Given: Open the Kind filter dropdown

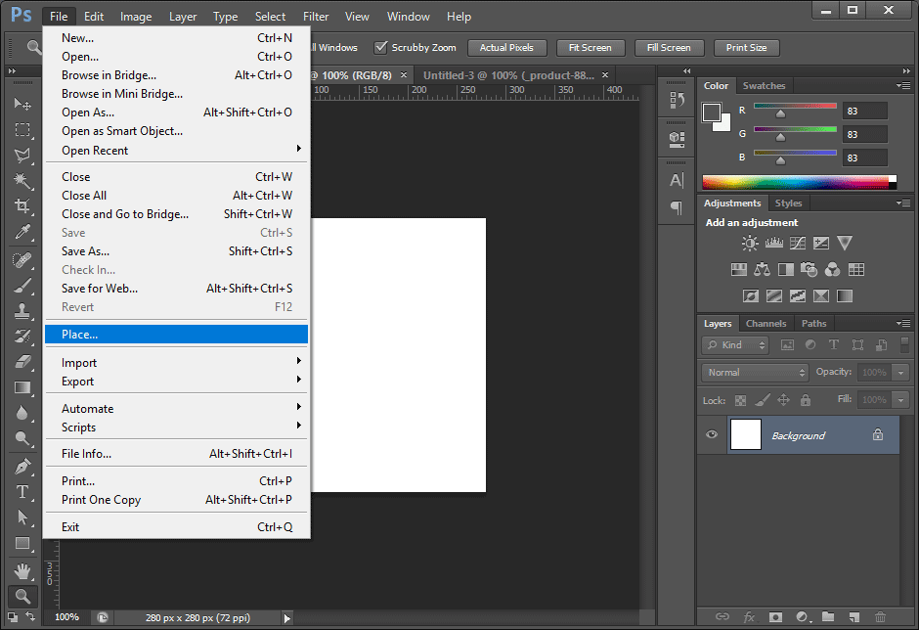Looking at the screenshot, I should [733, 344].
